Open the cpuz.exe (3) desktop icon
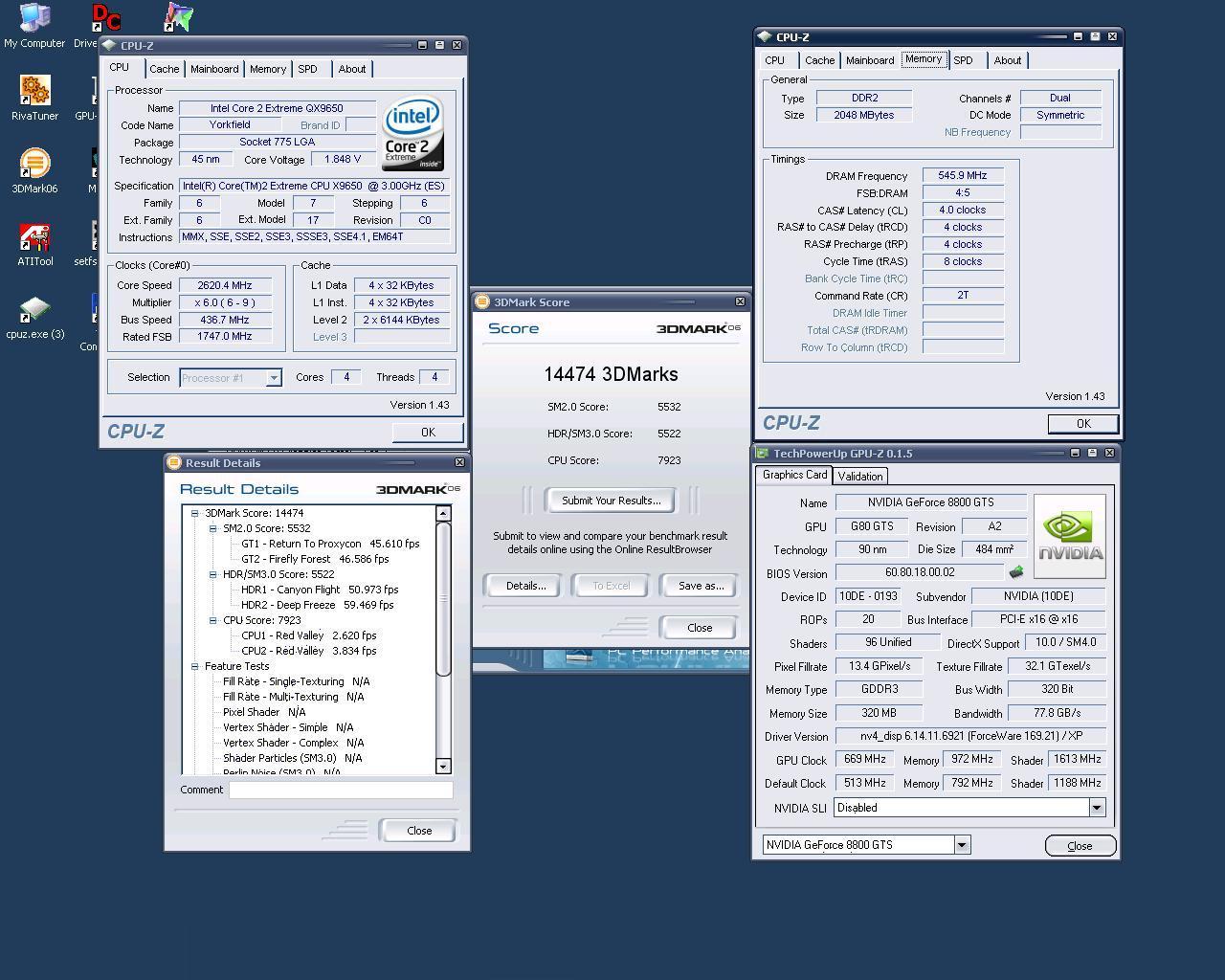 point(34,317)
